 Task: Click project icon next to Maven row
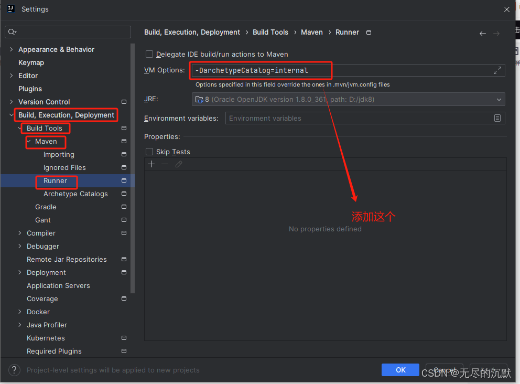(x=124, y=142)
